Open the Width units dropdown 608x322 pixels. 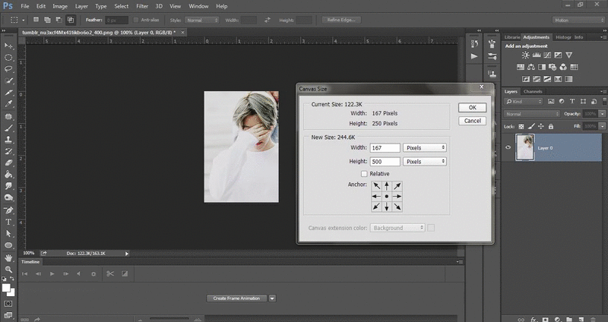coord(424,147)
